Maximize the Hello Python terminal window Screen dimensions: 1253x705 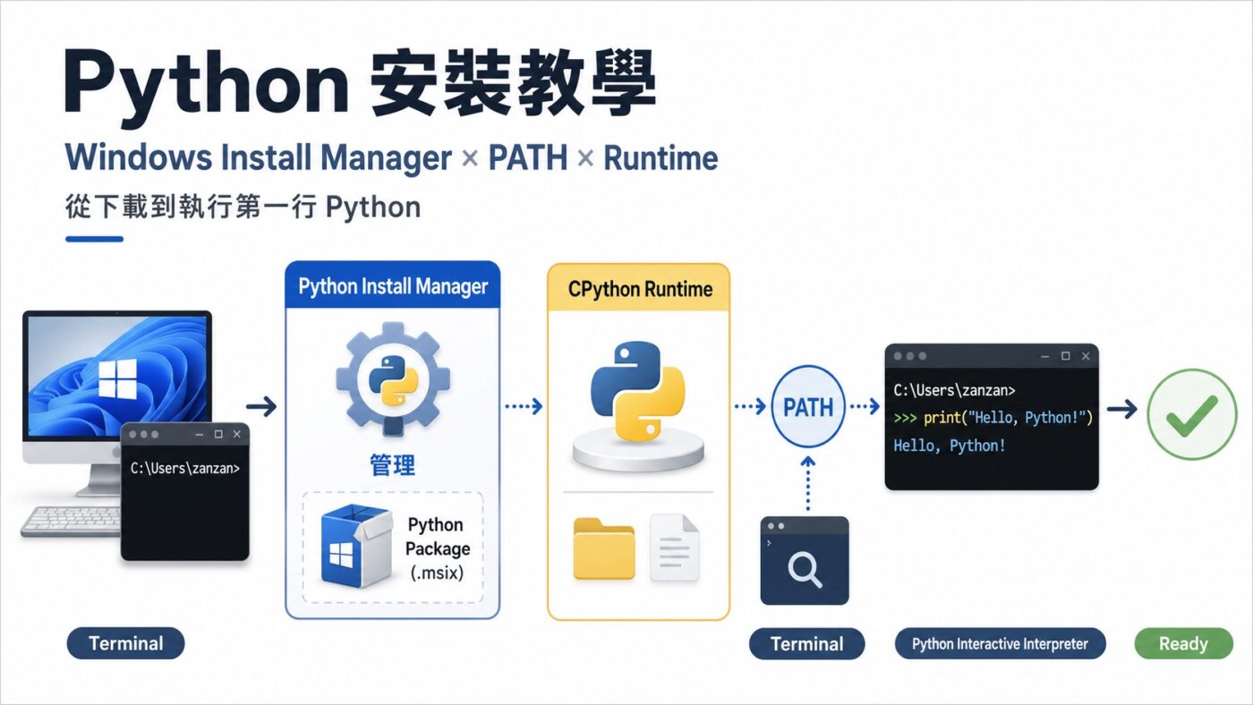(1065, 356)
